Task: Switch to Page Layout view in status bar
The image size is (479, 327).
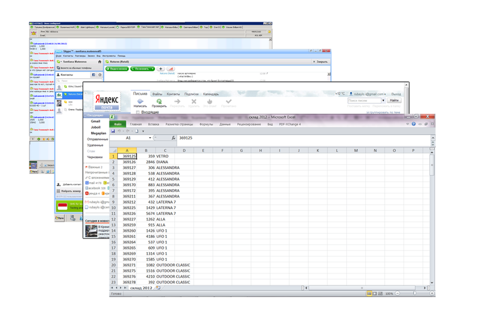Action: click(375, 293)
